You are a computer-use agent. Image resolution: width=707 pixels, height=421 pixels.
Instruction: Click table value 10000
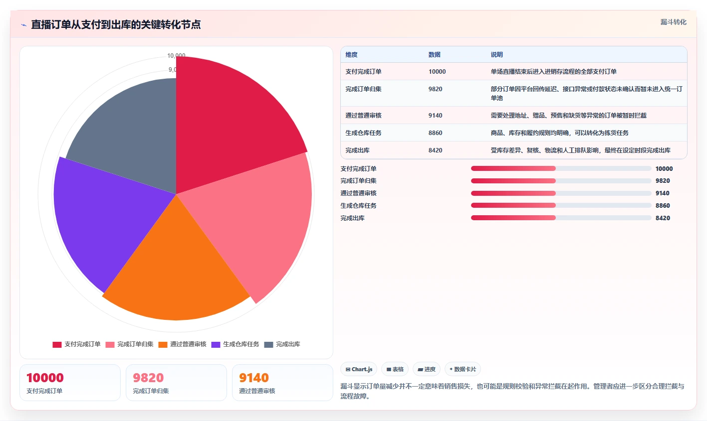437,72
